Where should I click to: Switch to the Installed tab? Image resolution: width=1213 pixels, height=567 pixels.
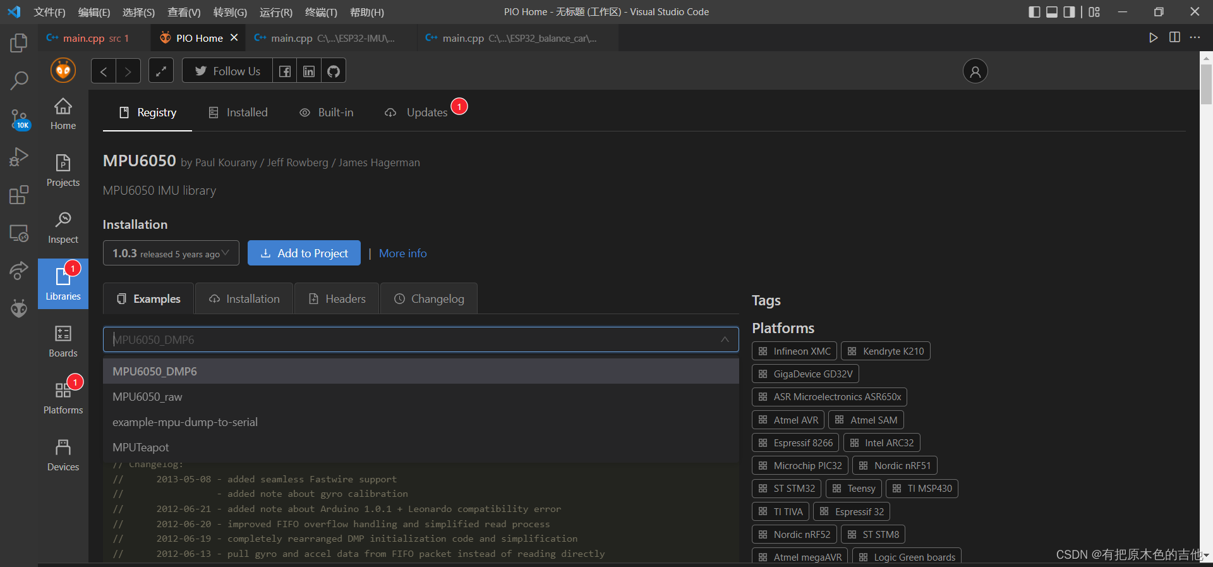[238, 113]
